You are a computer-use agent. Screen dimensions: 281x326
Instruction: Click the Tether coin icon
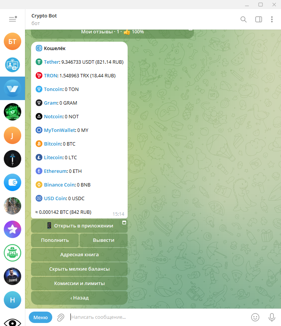coord(39,62)
